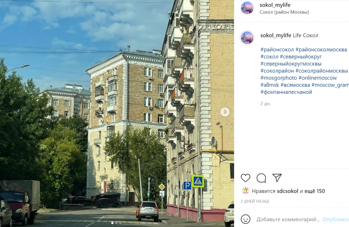Advance to next photo with arrow
Screen dimensions: 349x227
(225, 112)
